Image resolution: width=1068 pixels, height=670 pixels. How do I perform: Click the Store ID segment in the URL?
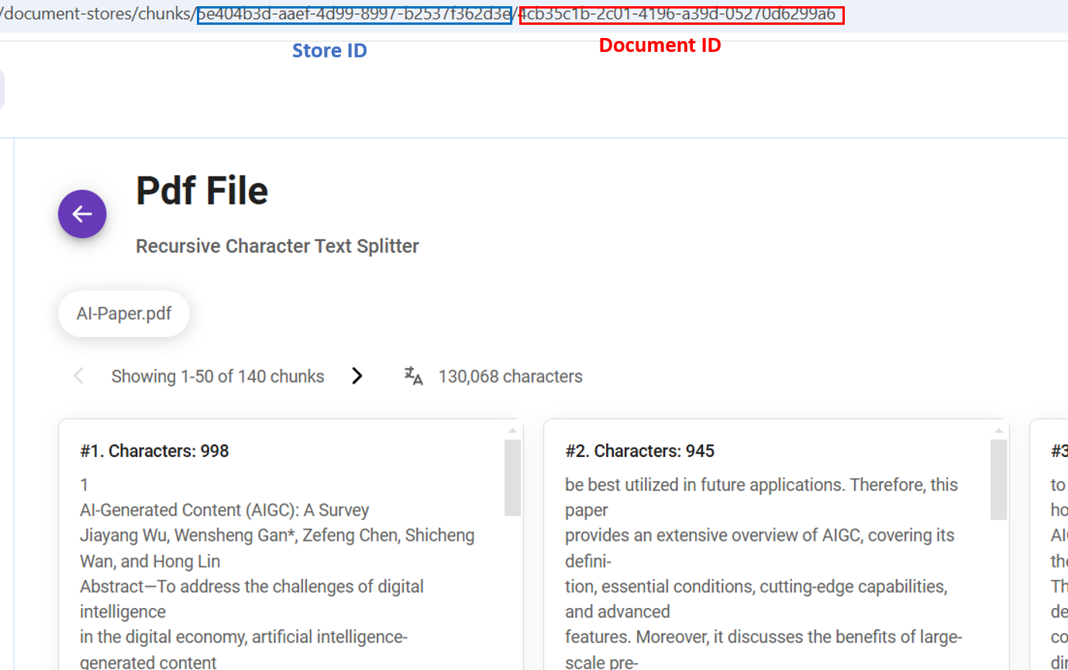click(x=354, y=14)
